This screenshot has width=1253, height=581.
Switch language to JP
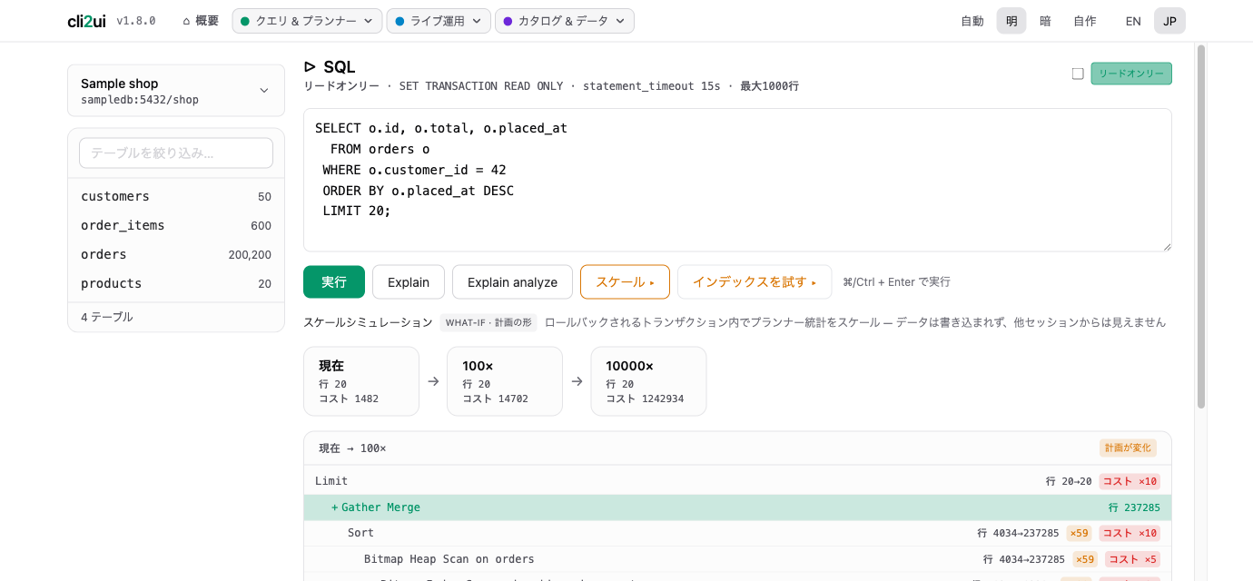pyautogui.click(x=1169, y=21)
